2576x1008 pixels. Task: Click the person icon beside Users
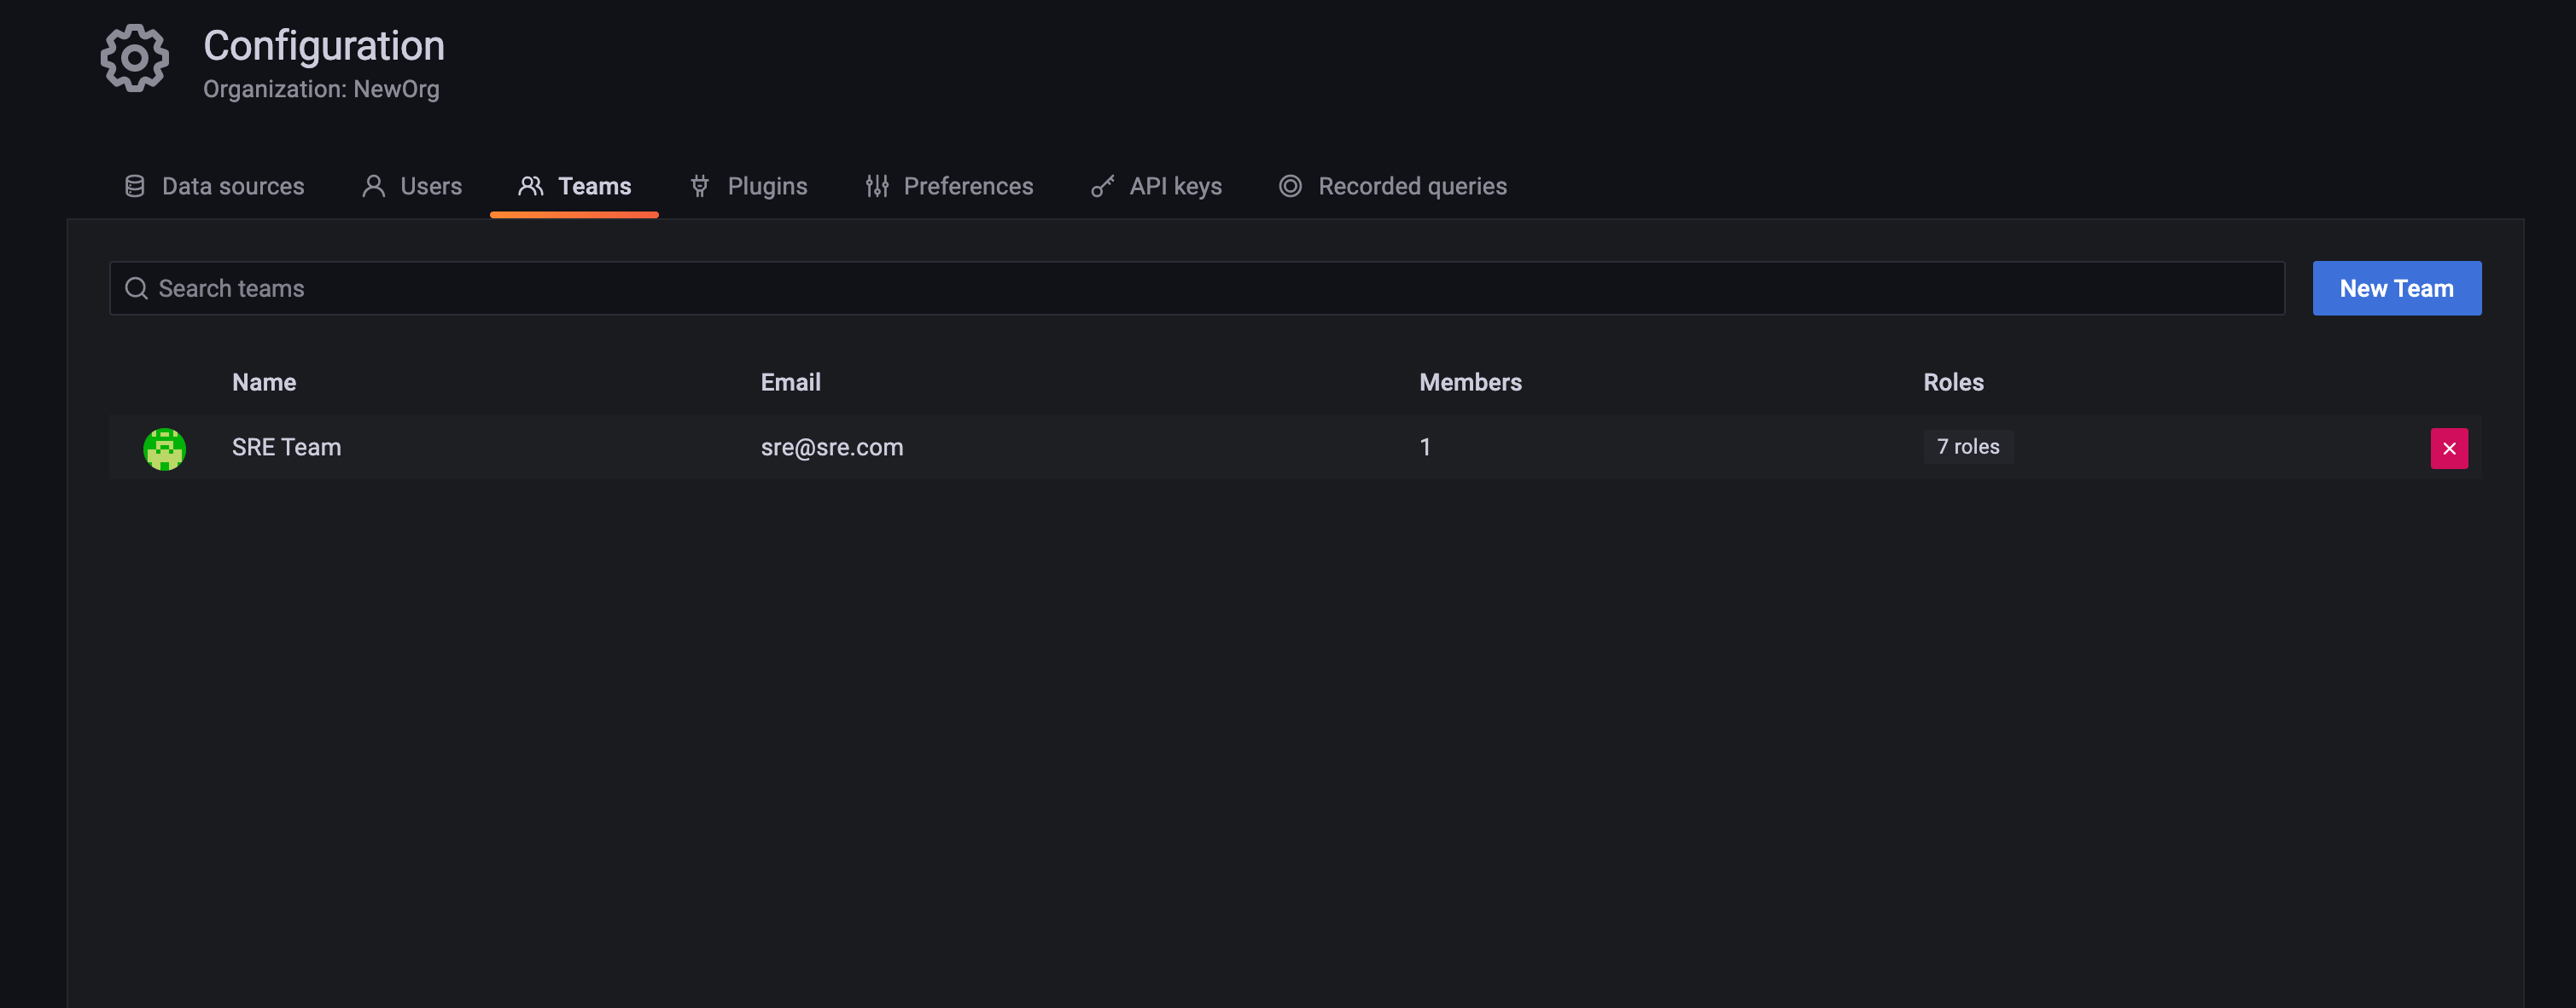(373, 187)
